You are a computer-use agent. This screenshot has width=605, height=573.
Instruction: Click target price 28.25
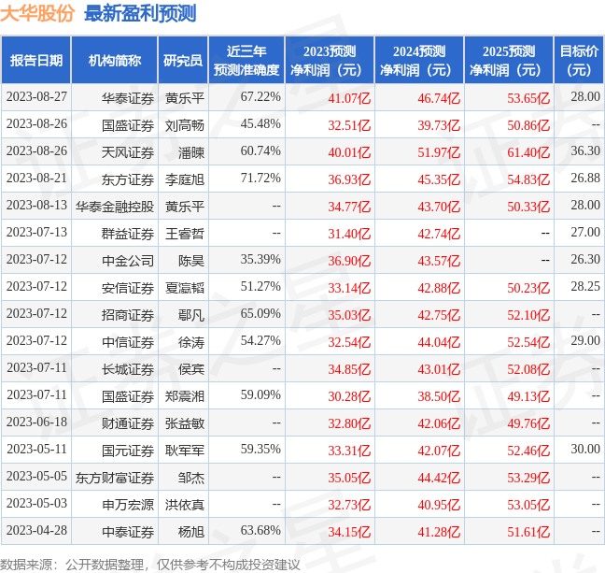pyautogui.click(x=585, y=286)
